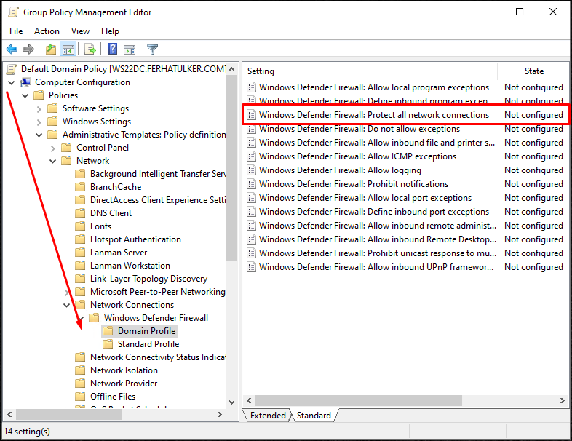The image size is (572, 441).
Task: Open the blue Help question mark icon
Action: pyautogui.click(x=112, y=49)
